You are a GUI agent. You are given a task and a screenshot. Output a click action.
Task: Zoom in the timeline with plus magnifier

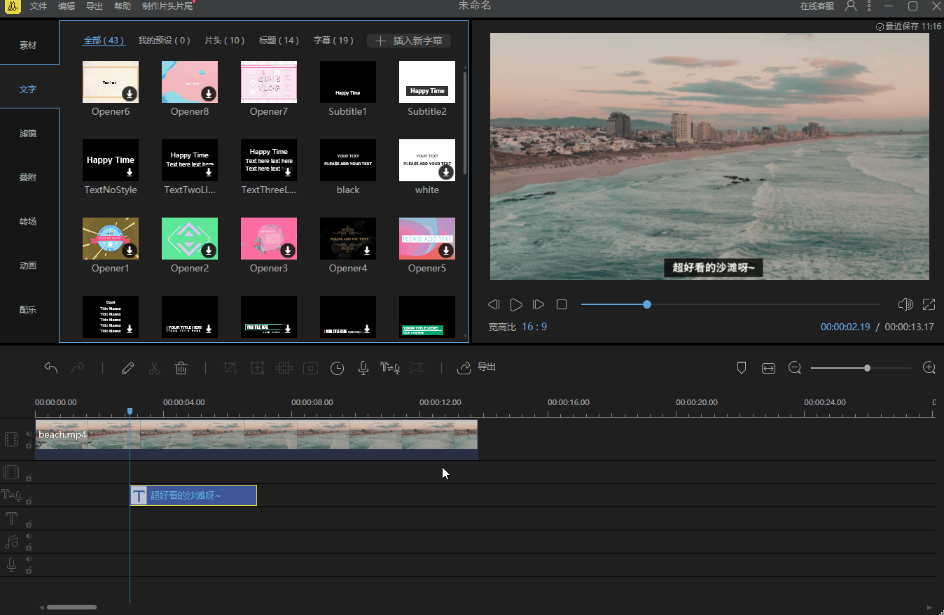[x=929, y=368]
